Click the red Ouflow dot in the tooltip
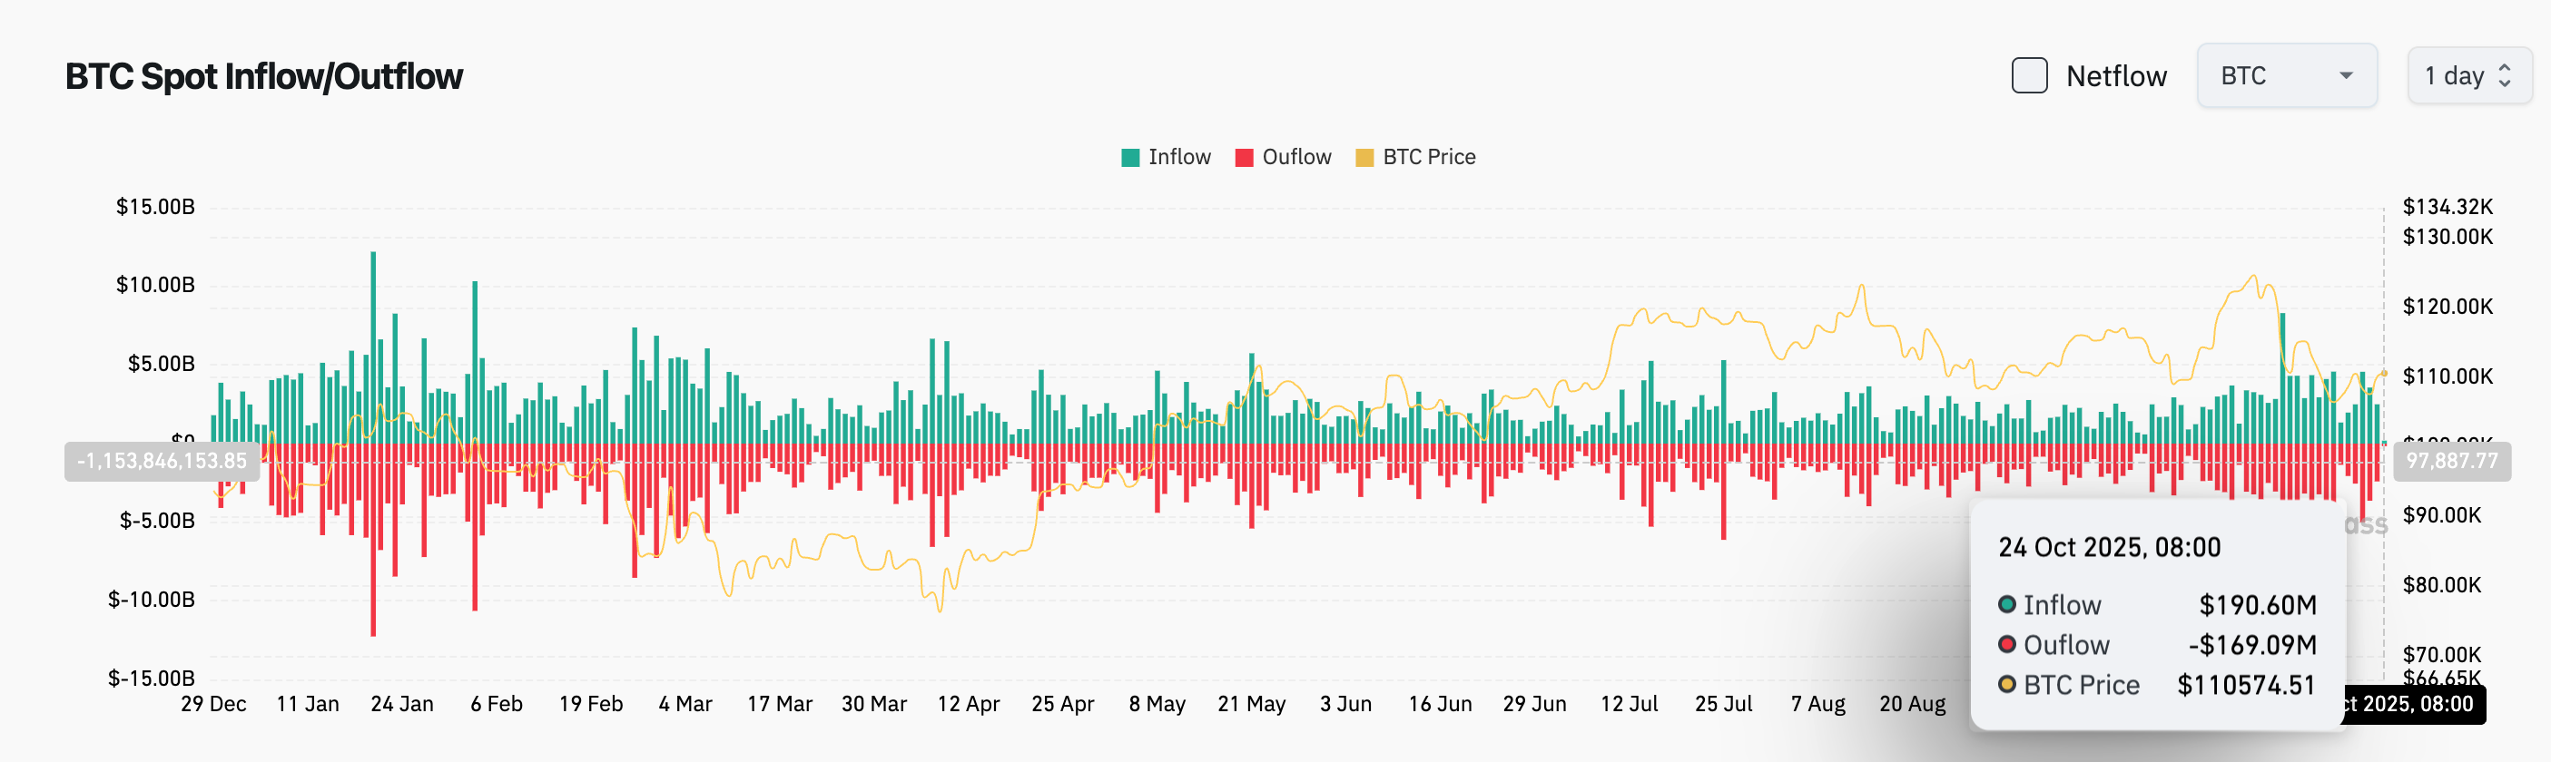Viewport: 2551px width, 762px height. pyautogui.click(x=2006, y=645)
